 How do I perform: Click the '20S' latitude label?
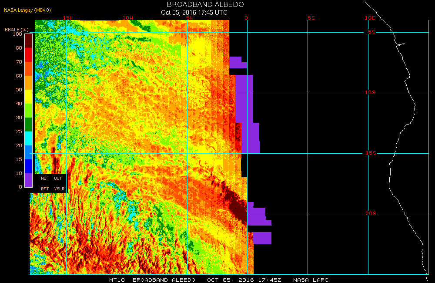pyautogui.click(x=371, y=213)
